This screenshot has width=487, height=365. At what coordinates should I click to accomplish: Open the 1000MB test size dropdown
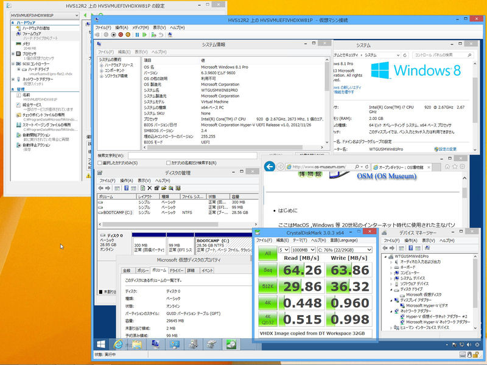click(x=303, y=250)
